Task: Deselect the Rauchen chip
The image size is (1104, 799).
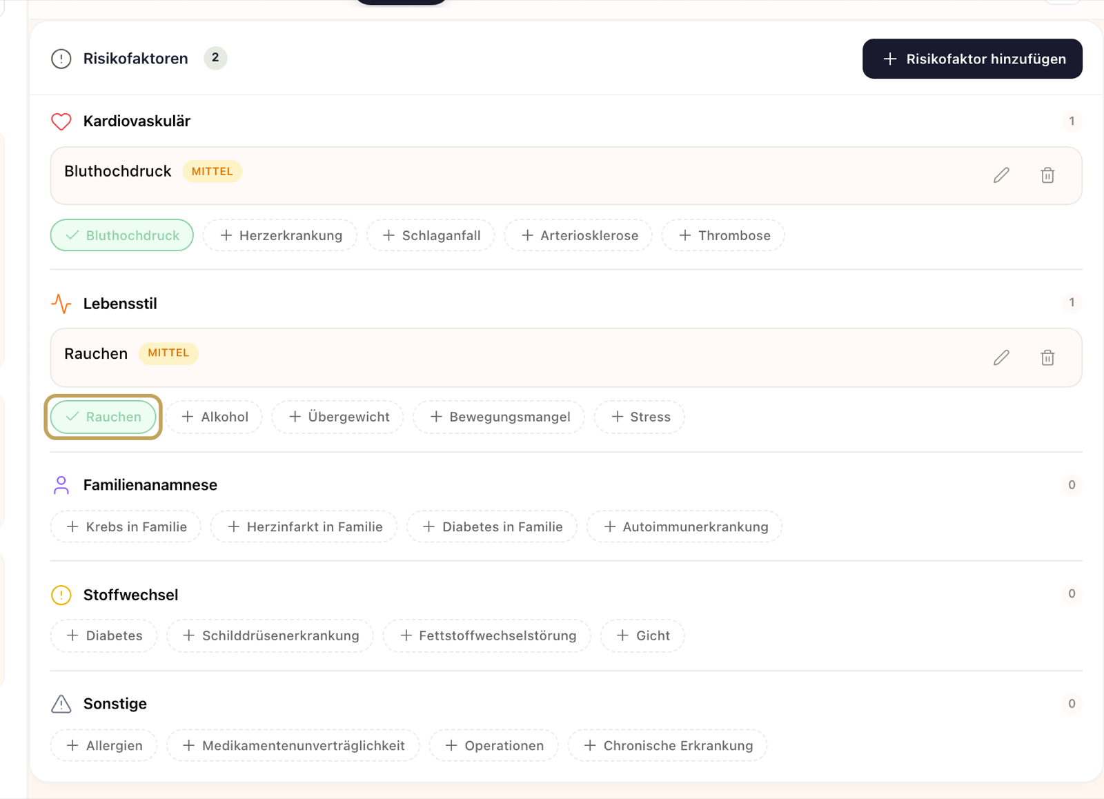Action: [x=103, y=417]
